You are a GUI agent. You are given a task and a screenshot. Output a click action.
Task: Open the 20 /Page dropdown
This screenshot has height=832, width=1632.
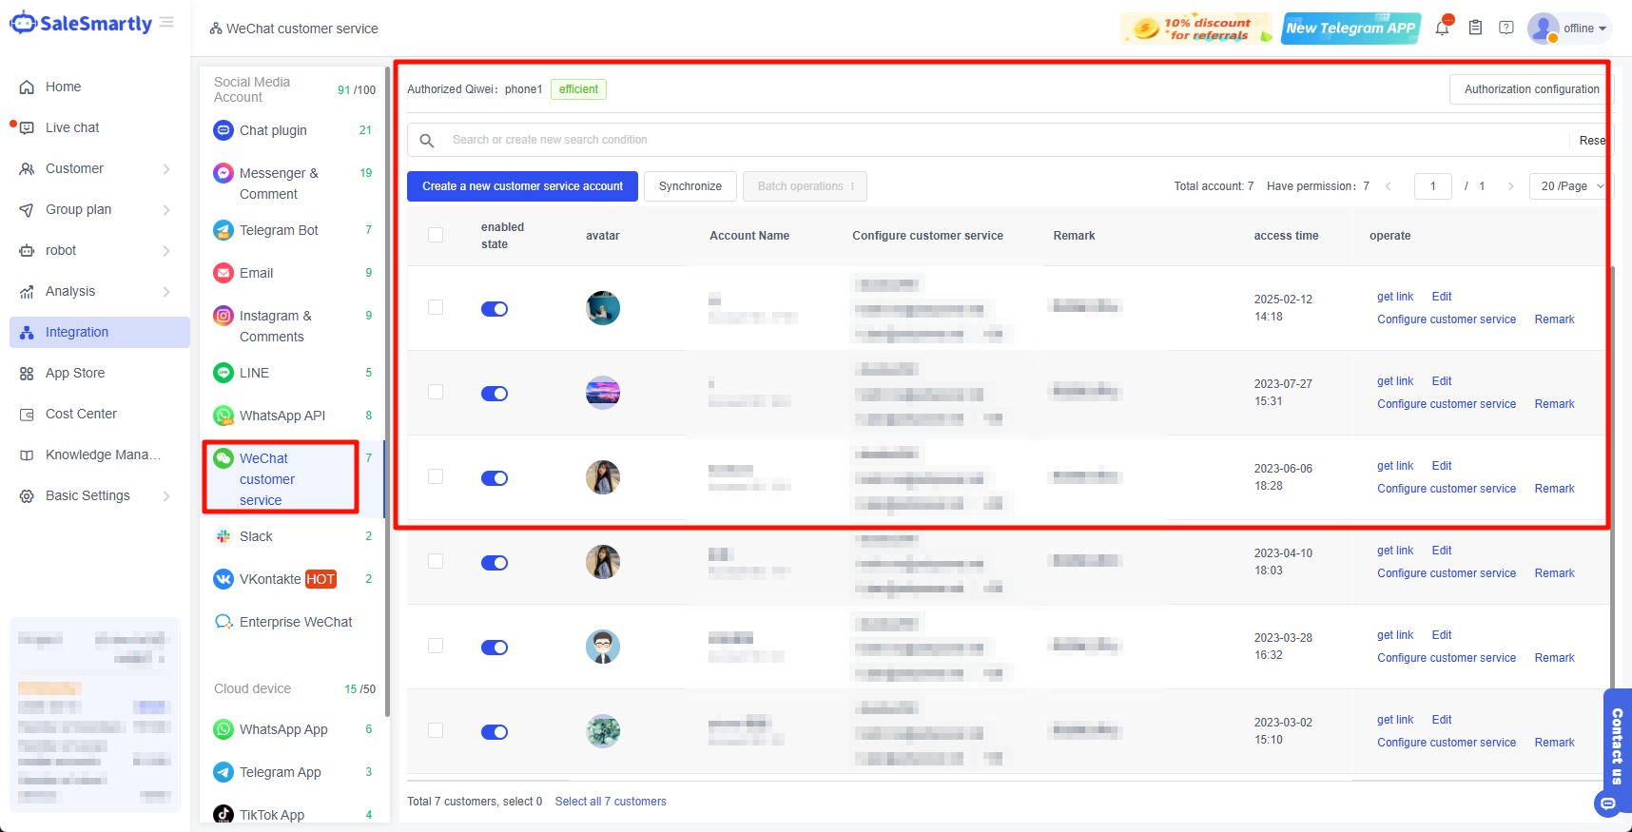tap(1569, 186)
